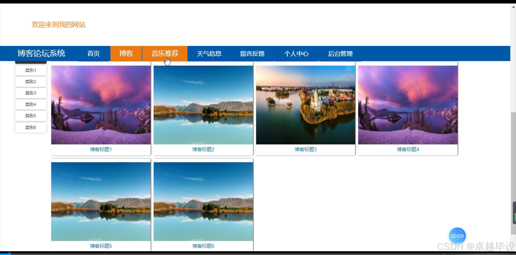Select category 类别1 in the sidebar
The height and width of the screenshot is (255, 516).
31,70
